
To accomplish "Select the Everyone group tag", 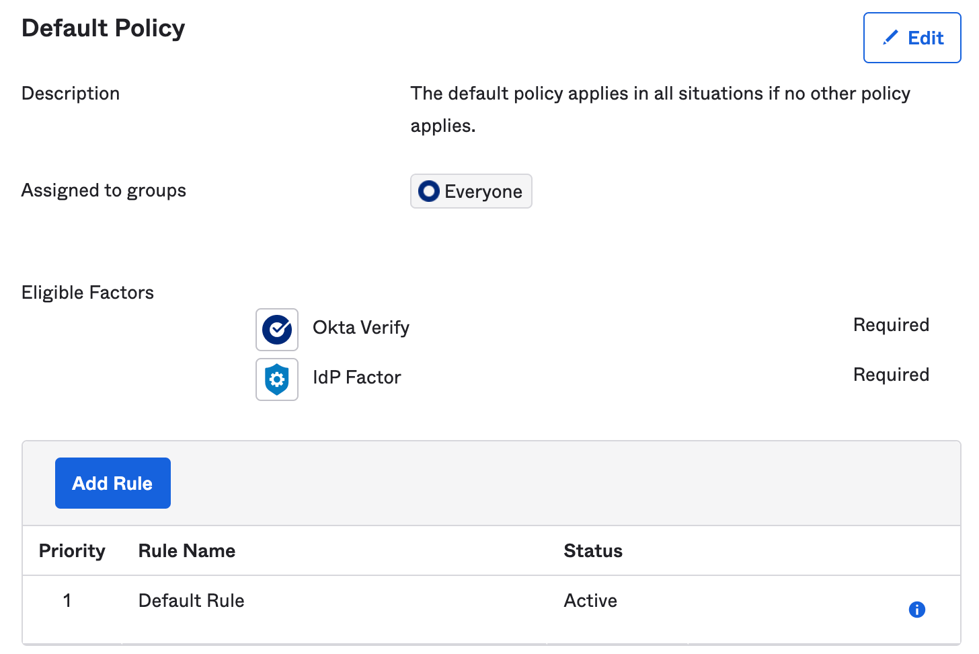I will click(x=471, y=191).
